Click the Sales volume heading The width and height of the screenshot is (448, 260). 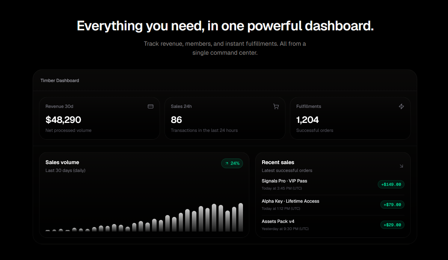coord(62,162)
